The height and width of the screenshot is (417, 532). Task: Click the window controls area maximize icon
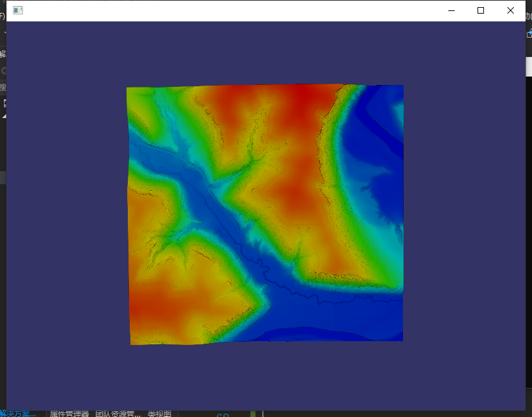(x=480, y=10)
